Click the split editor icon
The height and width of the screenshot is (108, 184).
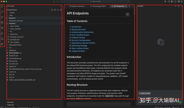click(129, 6)
